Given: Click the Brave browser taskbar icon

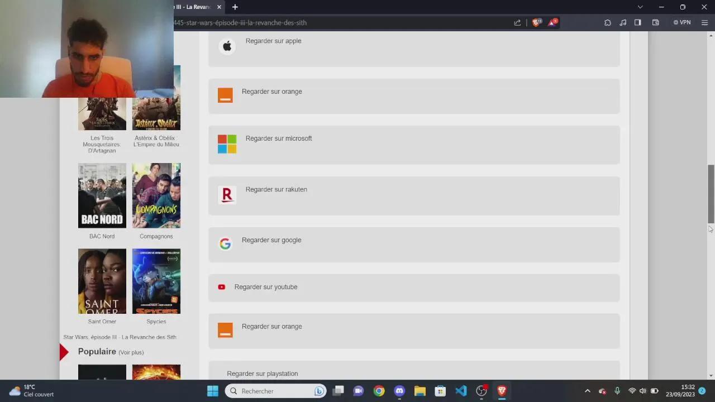Looking at the screenshot, I should point(502,391).
